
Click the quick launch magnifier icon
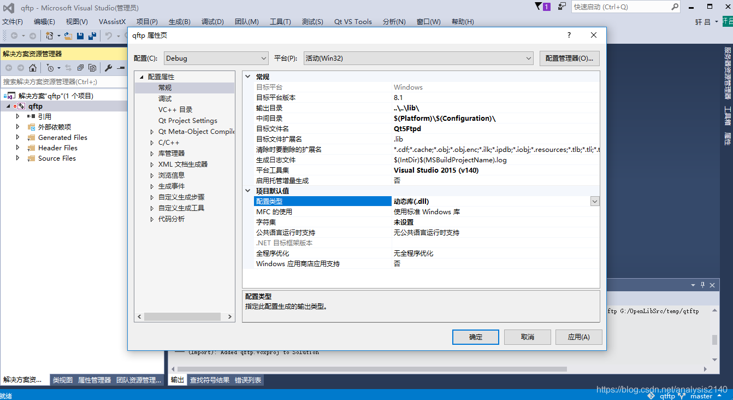tap(675, 7)
